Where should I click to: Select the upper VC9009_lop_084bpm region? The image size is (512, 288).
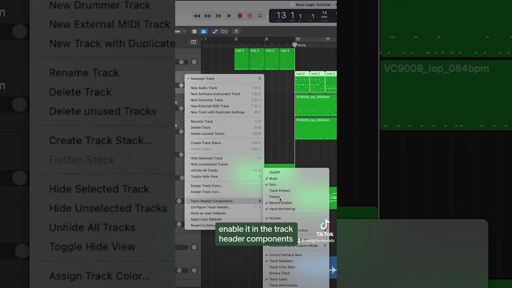[x=316, y=105]
